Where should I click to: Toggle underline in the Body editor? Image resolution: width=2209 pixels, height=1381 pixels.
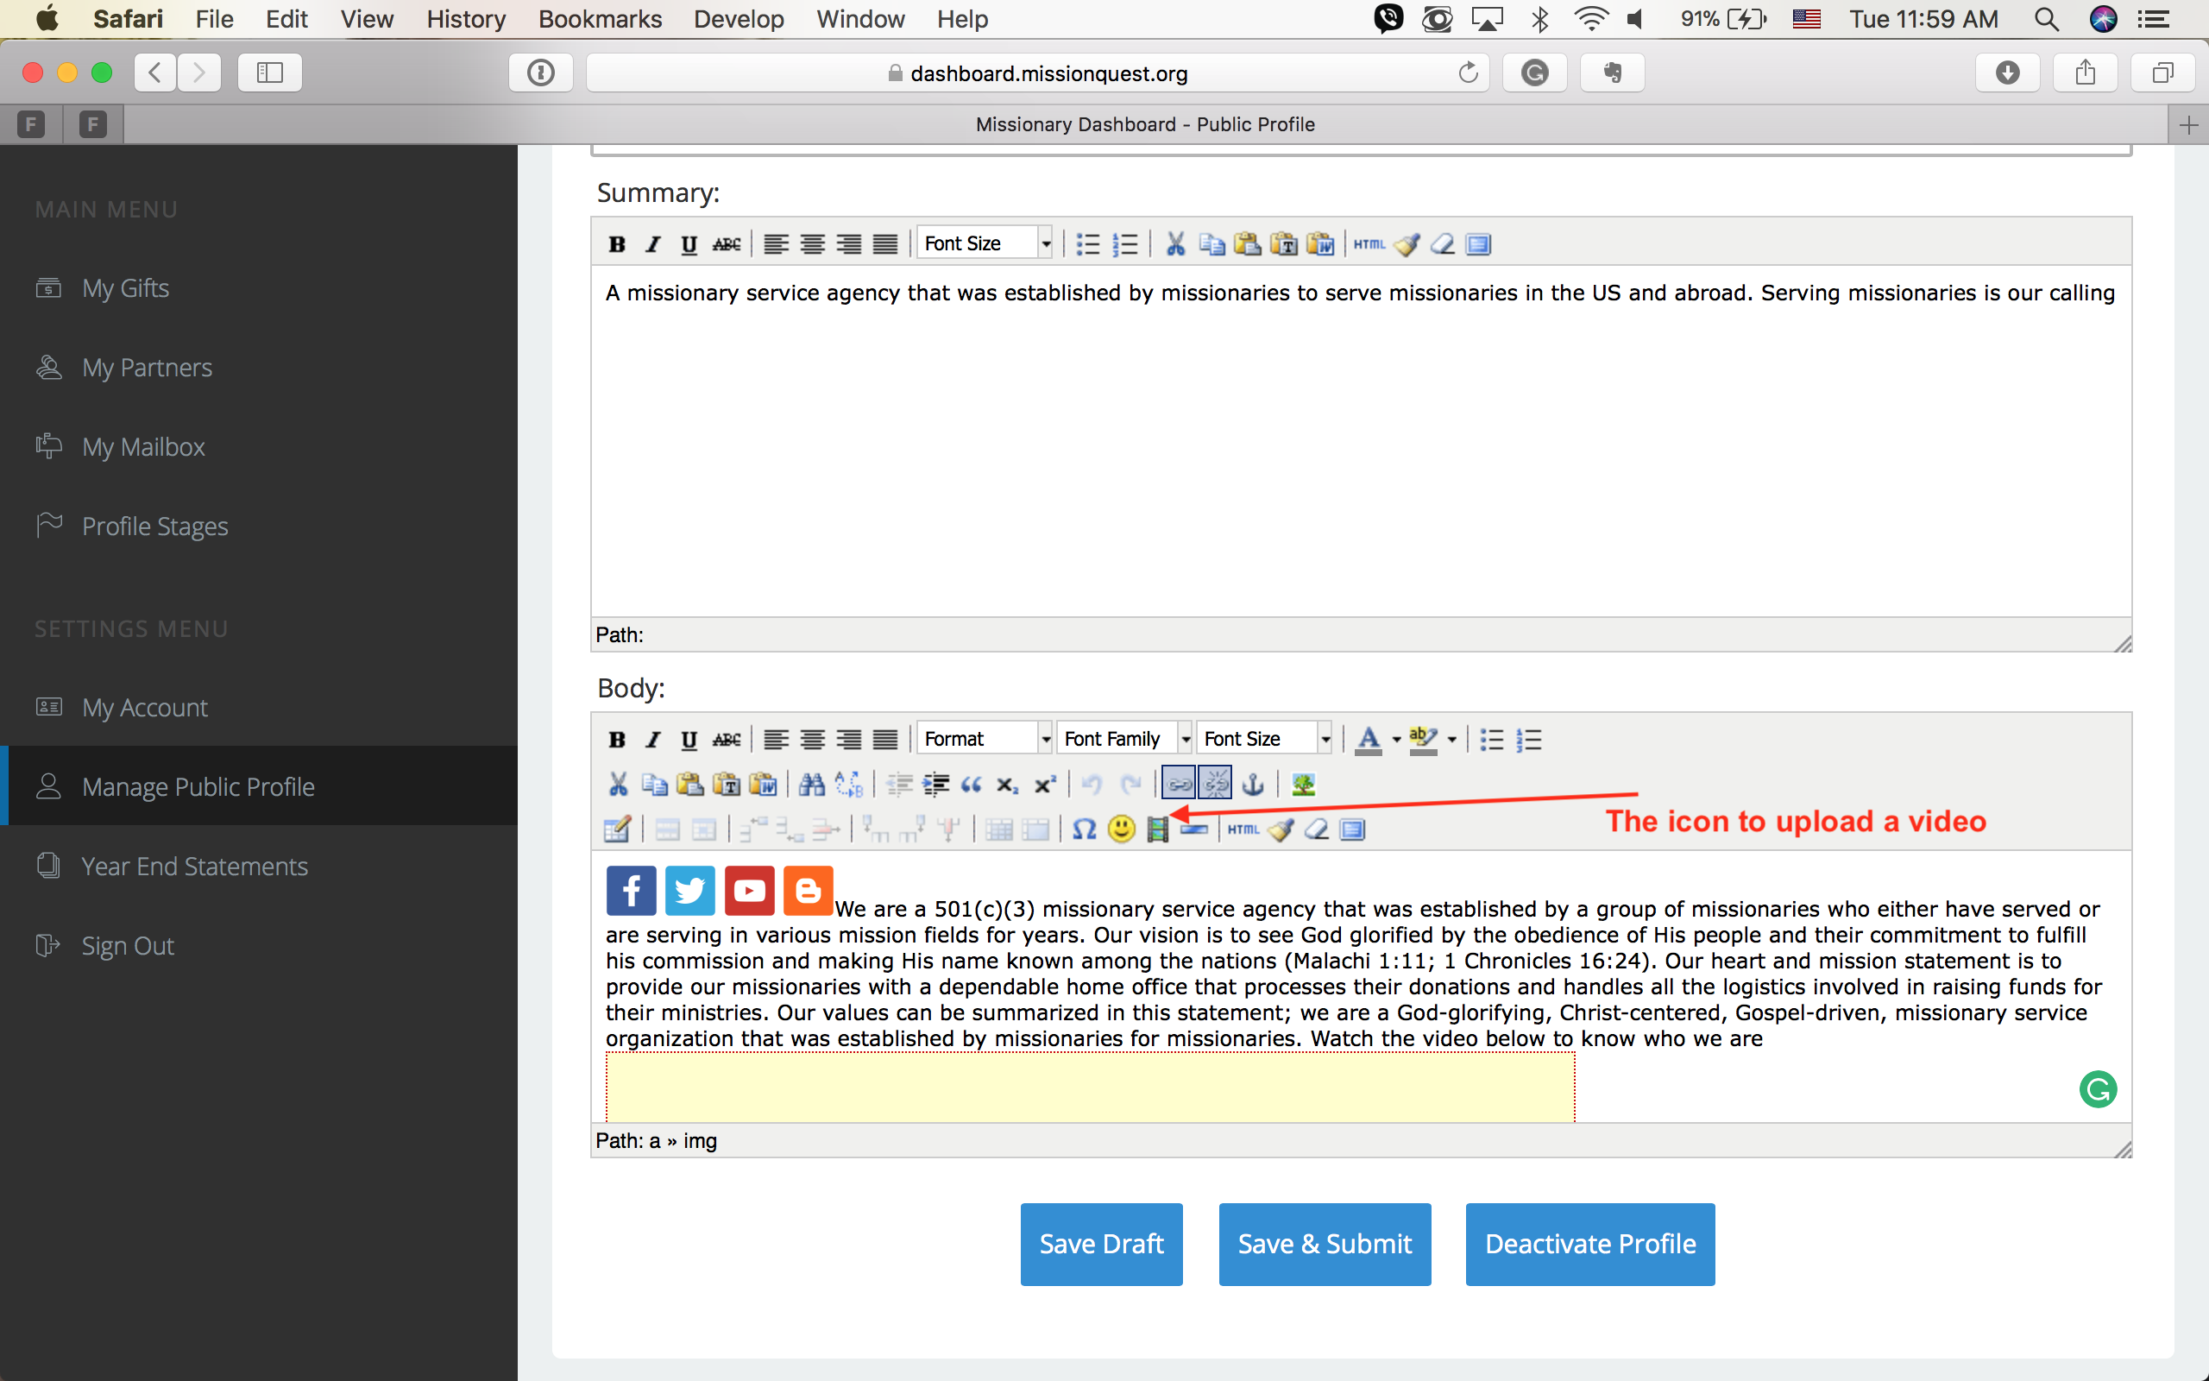(x=689, y=739)
